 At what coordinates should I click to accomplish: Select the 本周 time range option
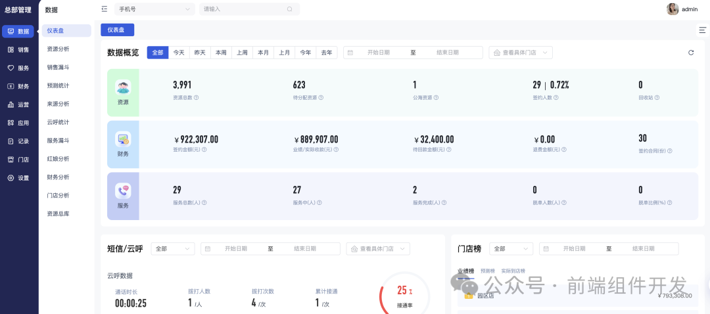pyautogui.click(x=221, y=53)
